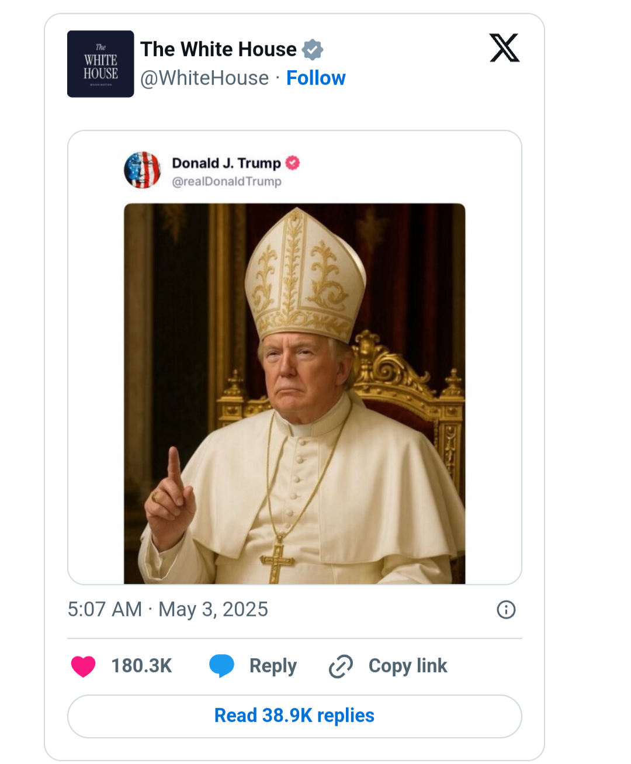Open the embedded pope image

coord(294,393)
